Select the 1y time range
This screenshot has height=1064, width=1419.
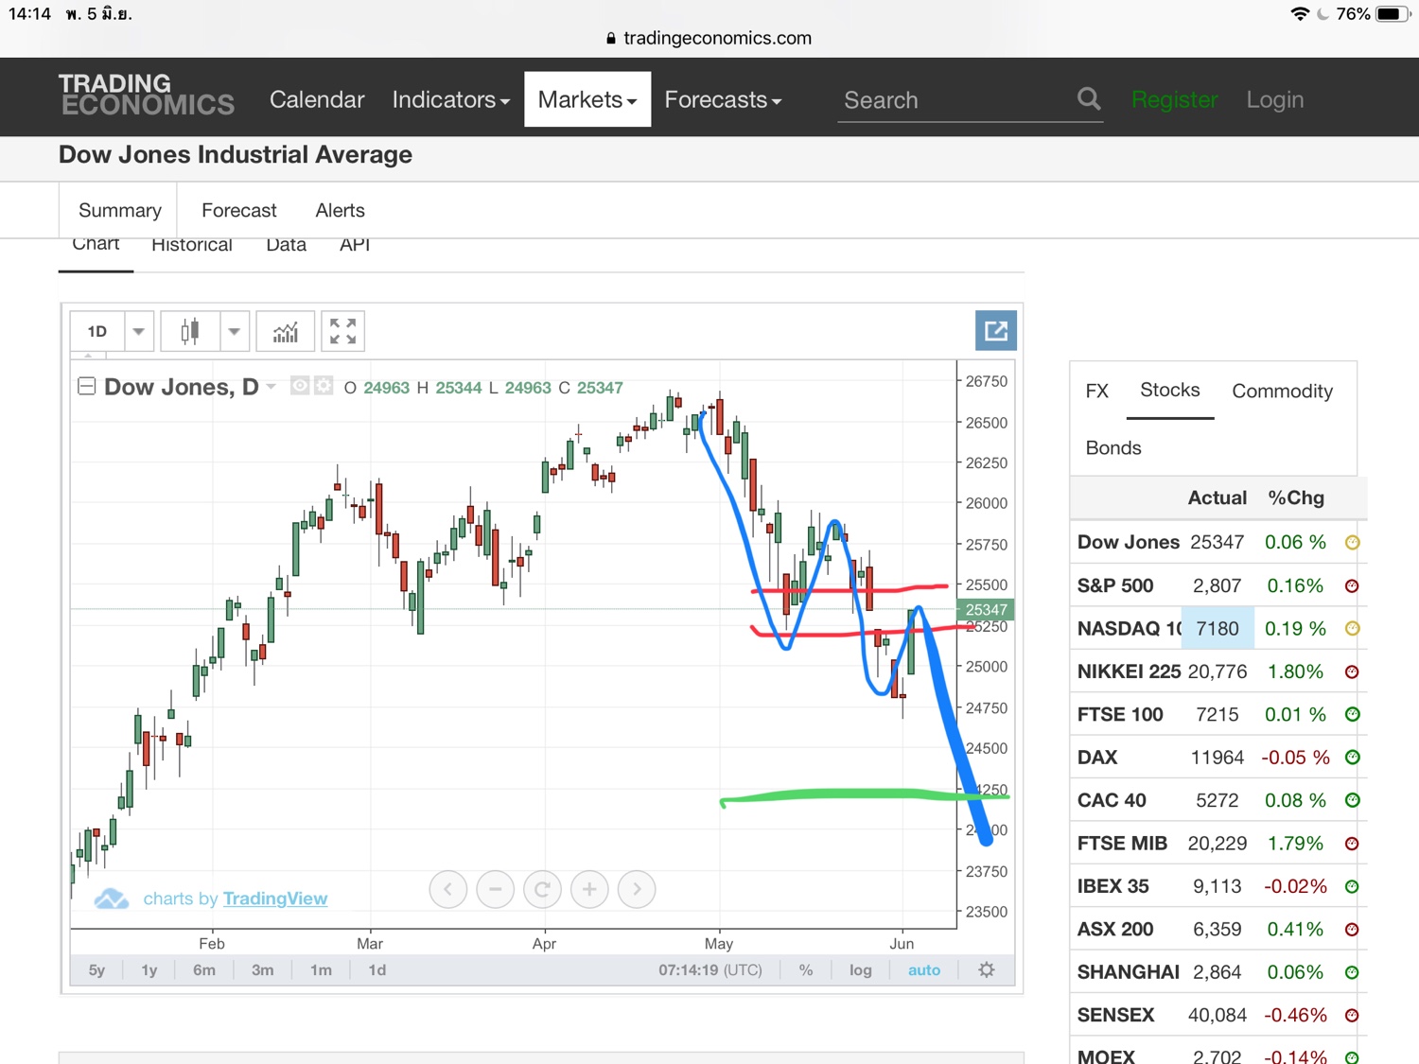click(149, 969)
